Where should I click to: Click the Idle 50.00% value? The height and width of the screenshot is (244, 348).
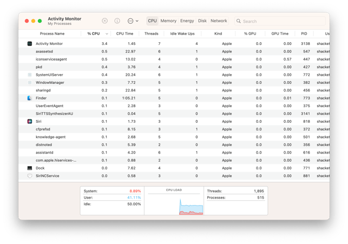134,204
